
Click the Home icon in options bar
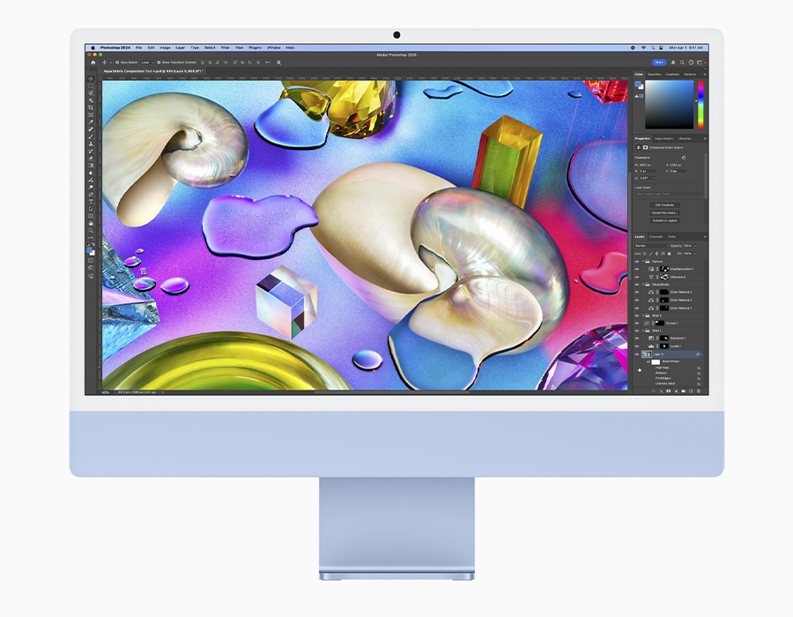click(93, 63)
